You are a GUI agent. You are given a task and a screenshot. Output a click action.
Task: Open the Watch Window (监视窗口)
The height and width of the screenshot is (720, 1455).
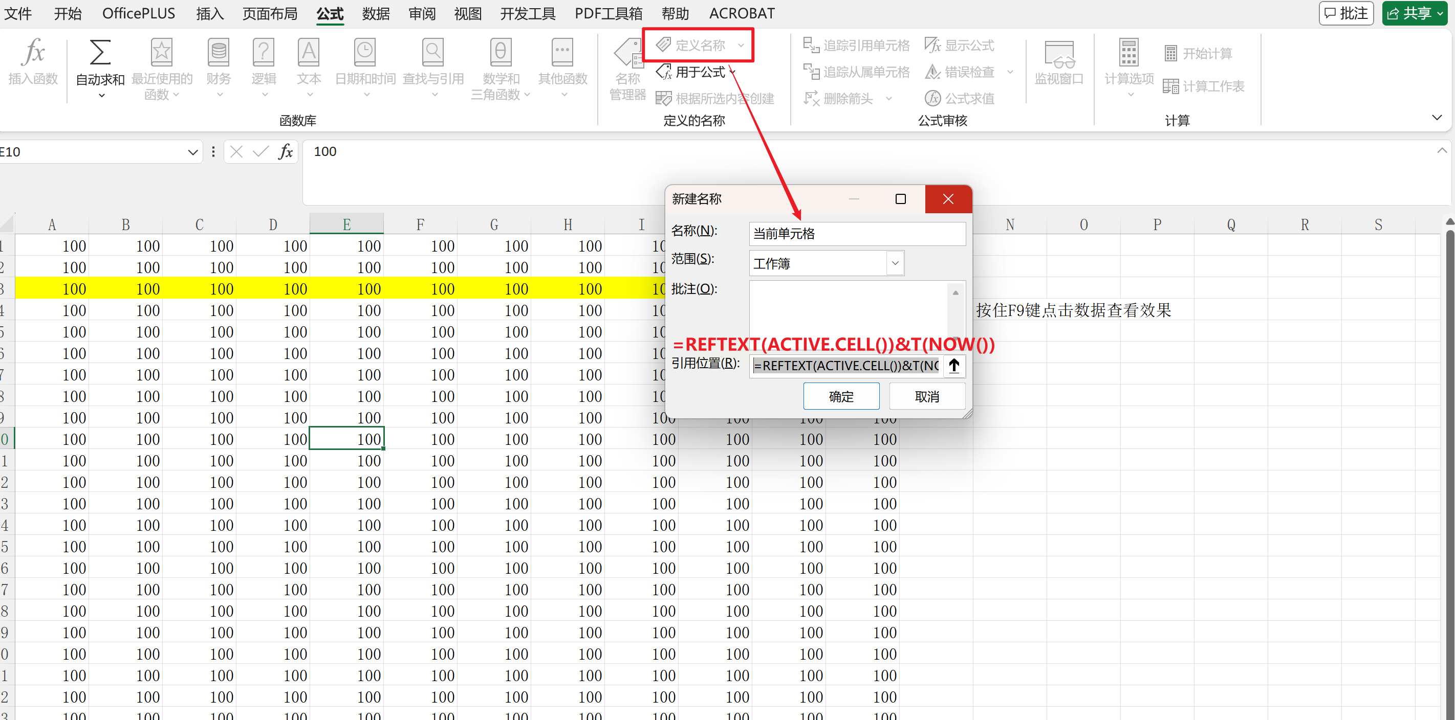(x=1058, y=55)
